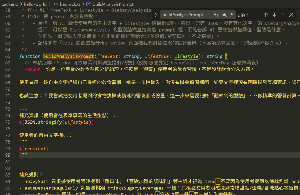Click the 使用者的自由文字描述： line

click(x=45, y=135)
